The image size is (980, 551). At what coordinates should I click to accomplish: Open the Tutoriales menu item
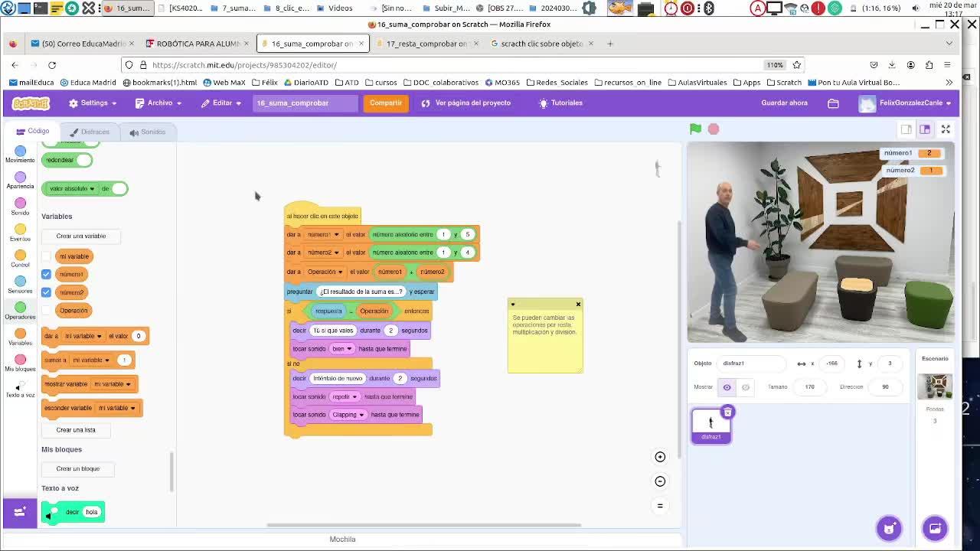point(560,103)
